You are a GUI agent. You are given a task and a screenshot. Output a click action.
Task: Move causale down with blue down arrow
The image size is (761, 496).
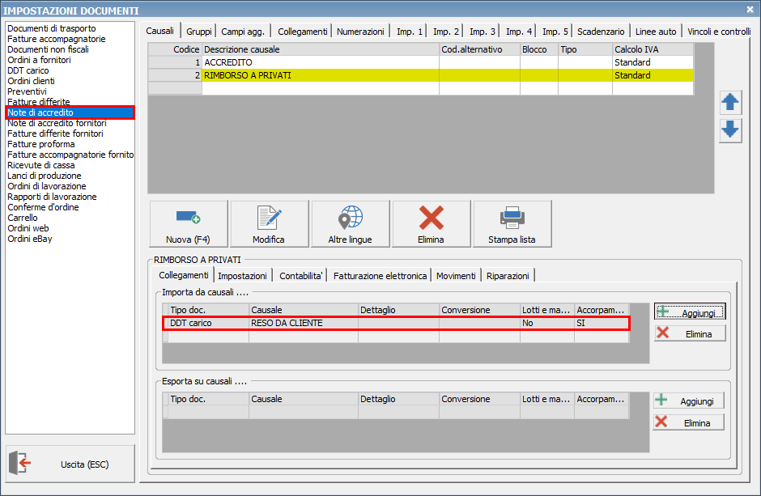[730, 130]
